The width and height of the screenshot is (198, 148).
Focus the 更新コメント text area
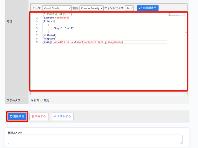(x=95, y=139)
